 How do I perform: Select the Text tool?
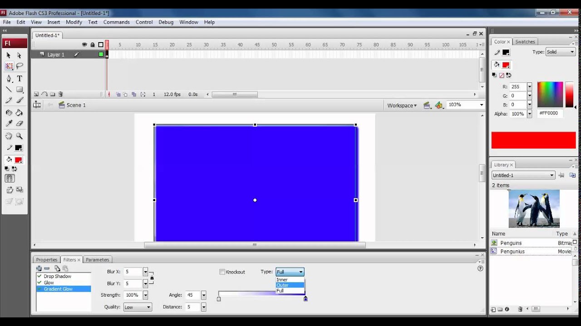[20, 79]
